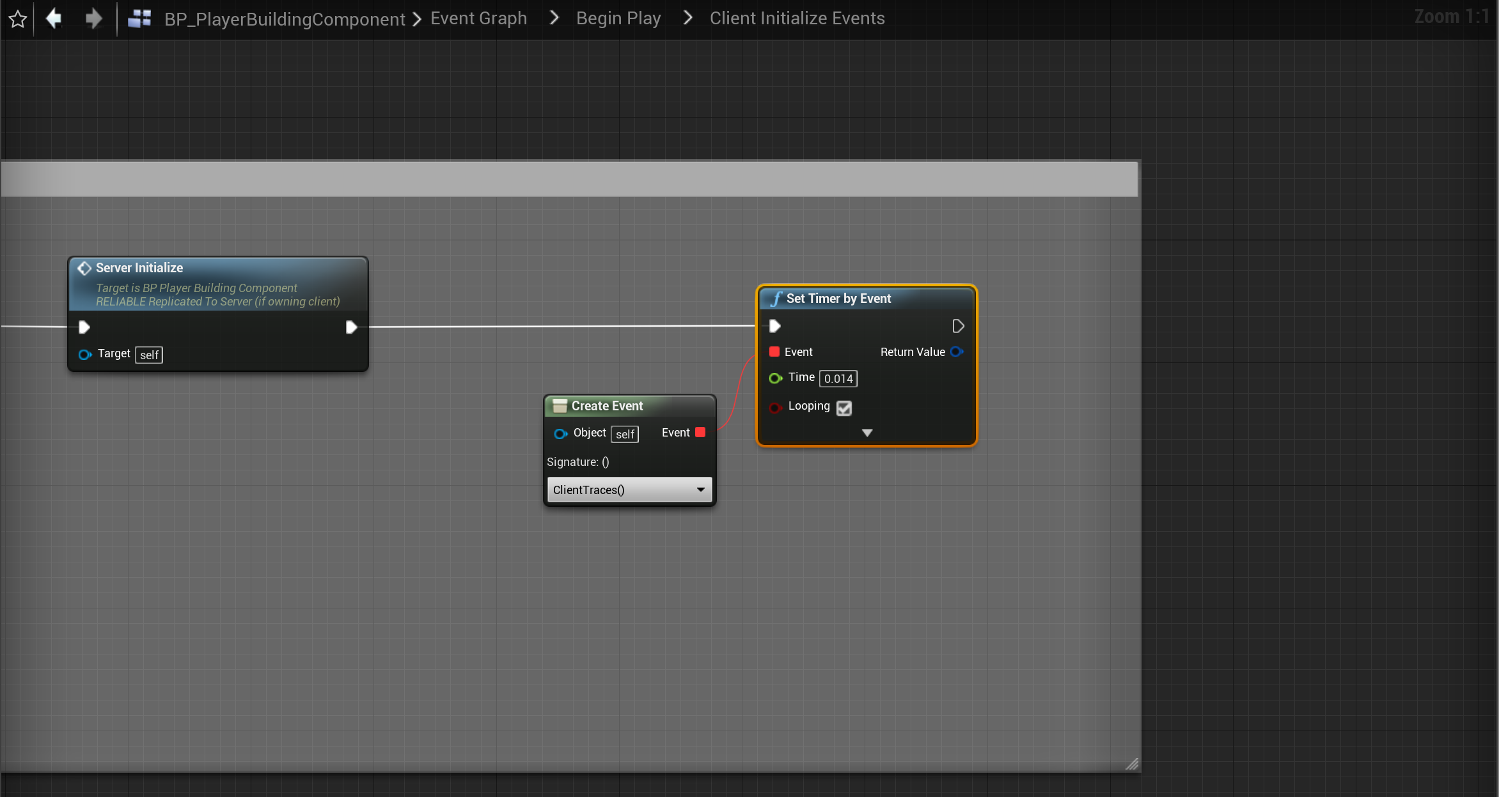Toggle the Looping checkbox

click(x=844, y=408)
